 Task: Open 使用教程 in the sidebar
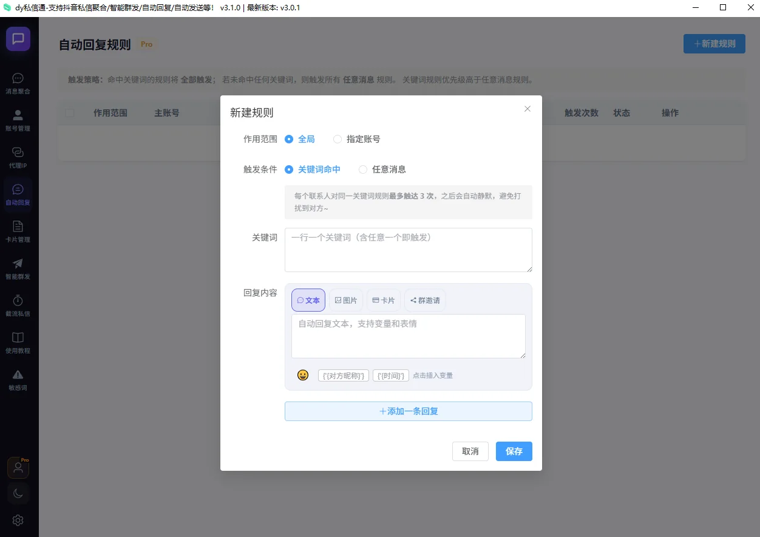click(x=18, y=343)
